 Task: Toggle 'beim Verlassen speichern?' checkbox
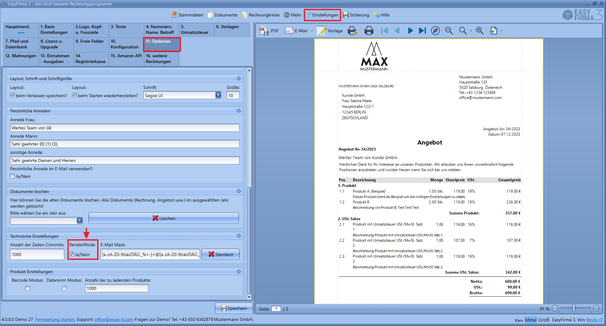[x=12, y=95]
